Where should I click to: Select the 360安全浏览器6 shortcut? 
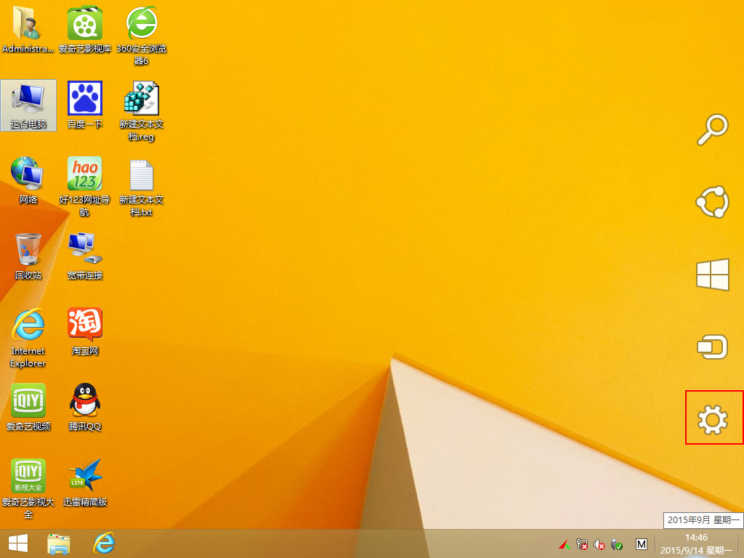pyautogui.click(x=142, y=35)
